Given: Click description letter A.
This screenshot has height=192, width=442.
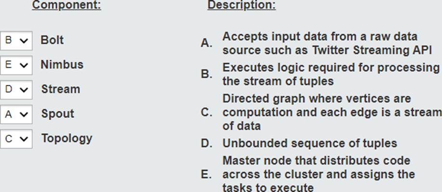Looking at the screenshot, I should pyautogui.click(x=206, y=43).
